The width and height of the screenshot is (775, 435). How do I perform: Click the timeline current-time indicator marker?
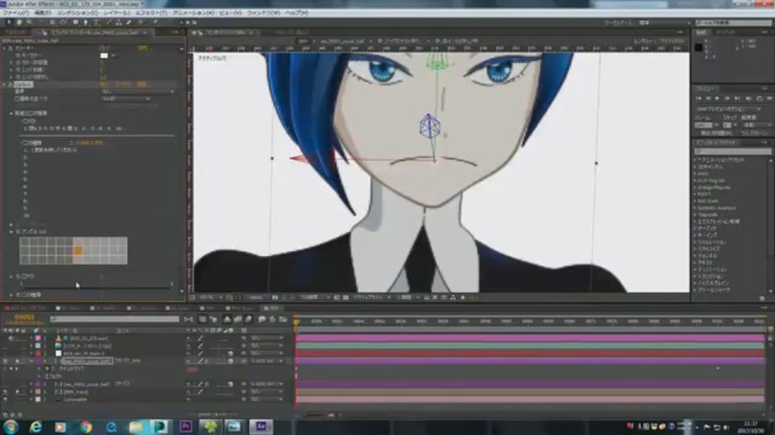[296, 322]
